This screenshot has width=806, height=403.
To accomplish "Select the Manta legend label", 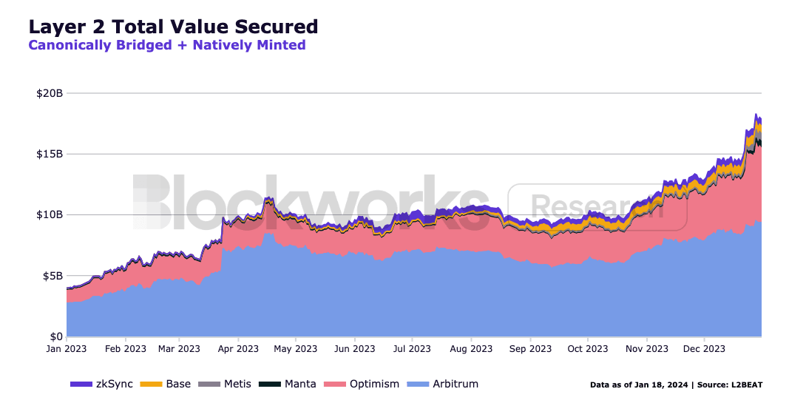I will click(300, 384).
